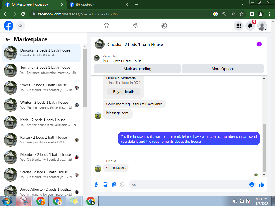Open Winter conversation

[41, 105]
